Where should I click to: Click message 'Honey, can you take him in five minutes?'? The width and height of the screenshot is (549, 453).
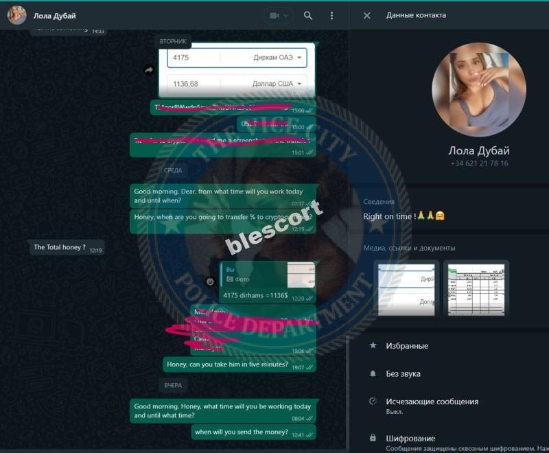[x=239, y=364]
